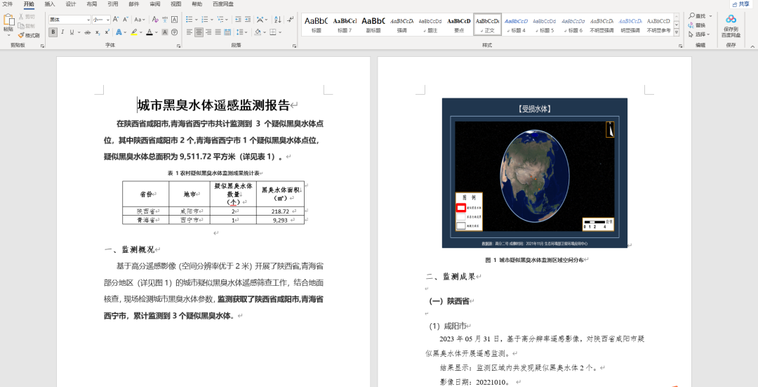Toggle Strikethrough formatting
758x387 pixels.
point(88,32)
